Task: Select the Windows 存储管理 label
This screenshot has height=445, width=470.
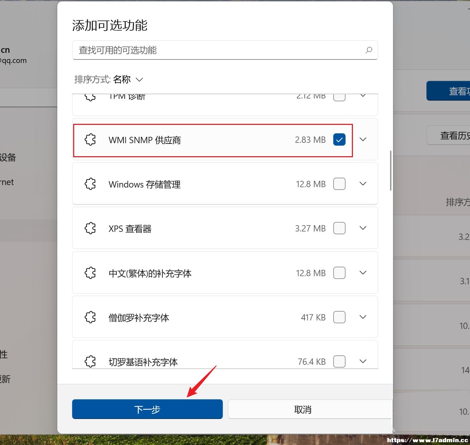Action: [145, 184]
